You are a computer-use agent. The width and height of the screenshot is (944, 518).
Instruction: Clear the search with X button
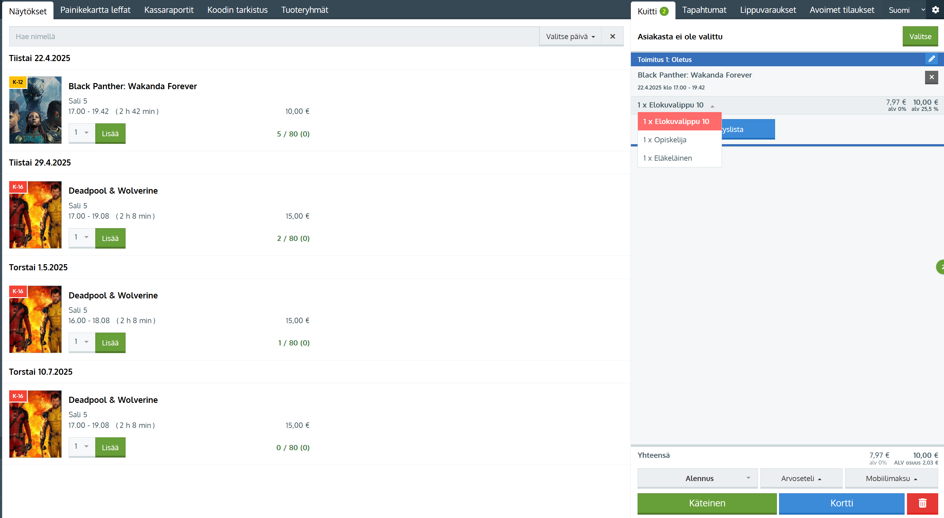[x=612, y=36]
